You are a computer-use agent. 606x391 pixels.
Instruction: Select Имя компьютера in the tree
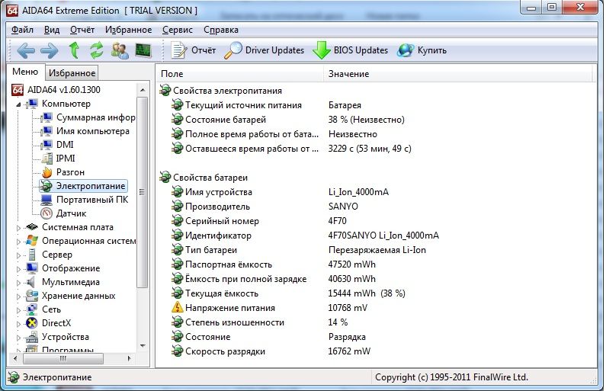pyautogui.click(x=93, y=131)
